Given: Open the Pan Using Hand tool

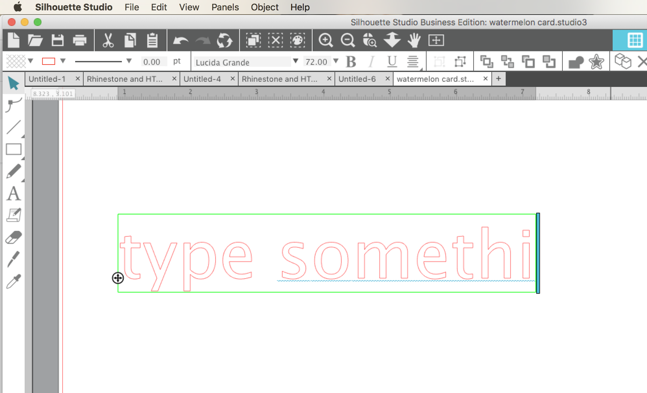Looking at the screenshot, I should (x=414, y=40).
